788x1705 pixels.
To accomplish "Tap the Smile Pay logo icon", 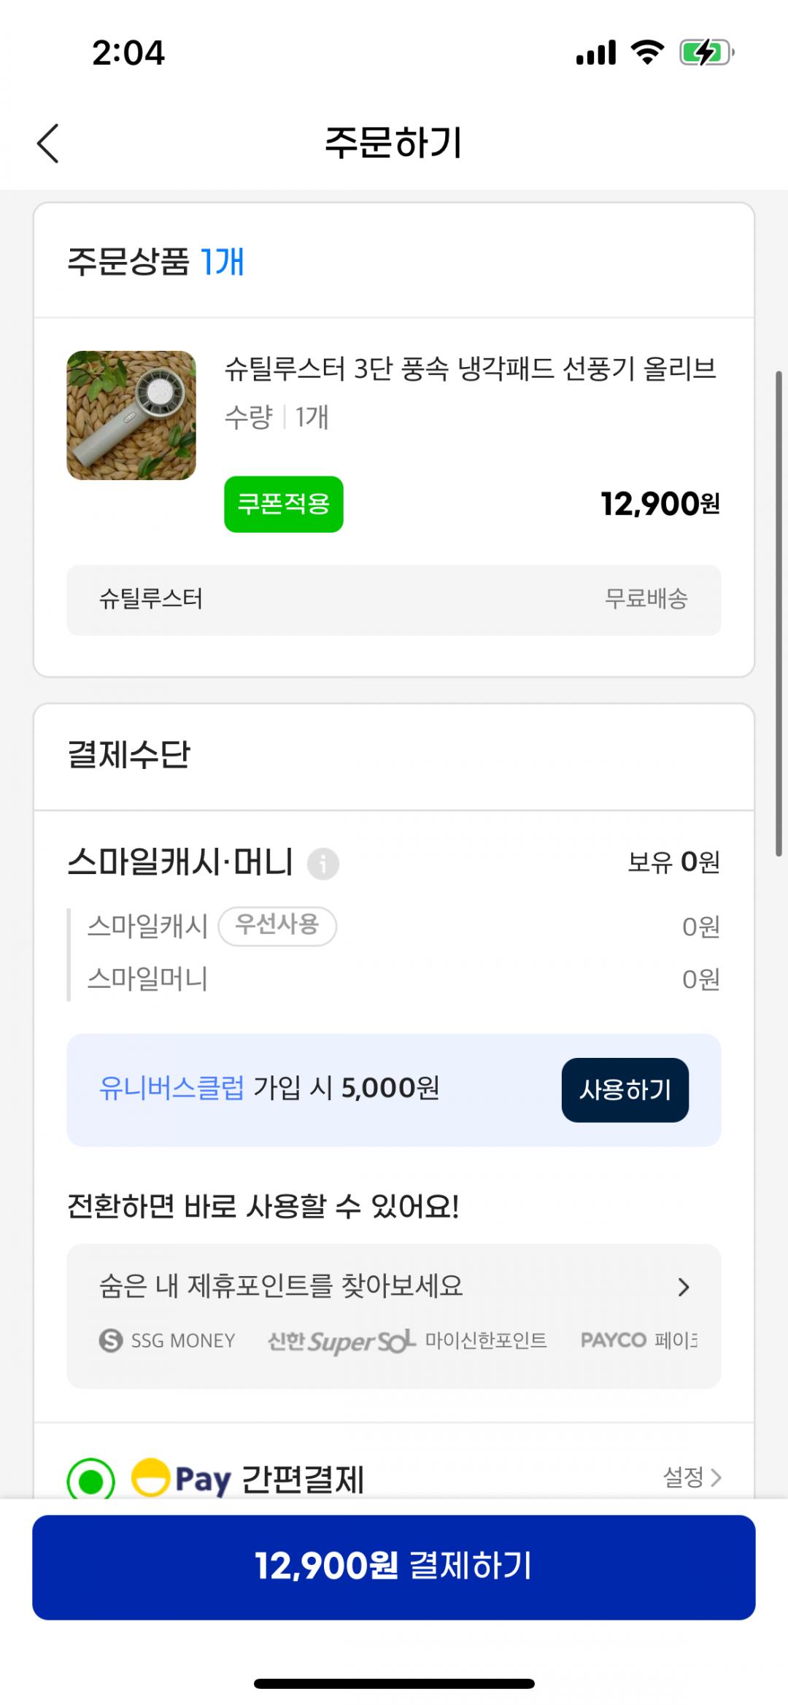I will pos(150,1476).
